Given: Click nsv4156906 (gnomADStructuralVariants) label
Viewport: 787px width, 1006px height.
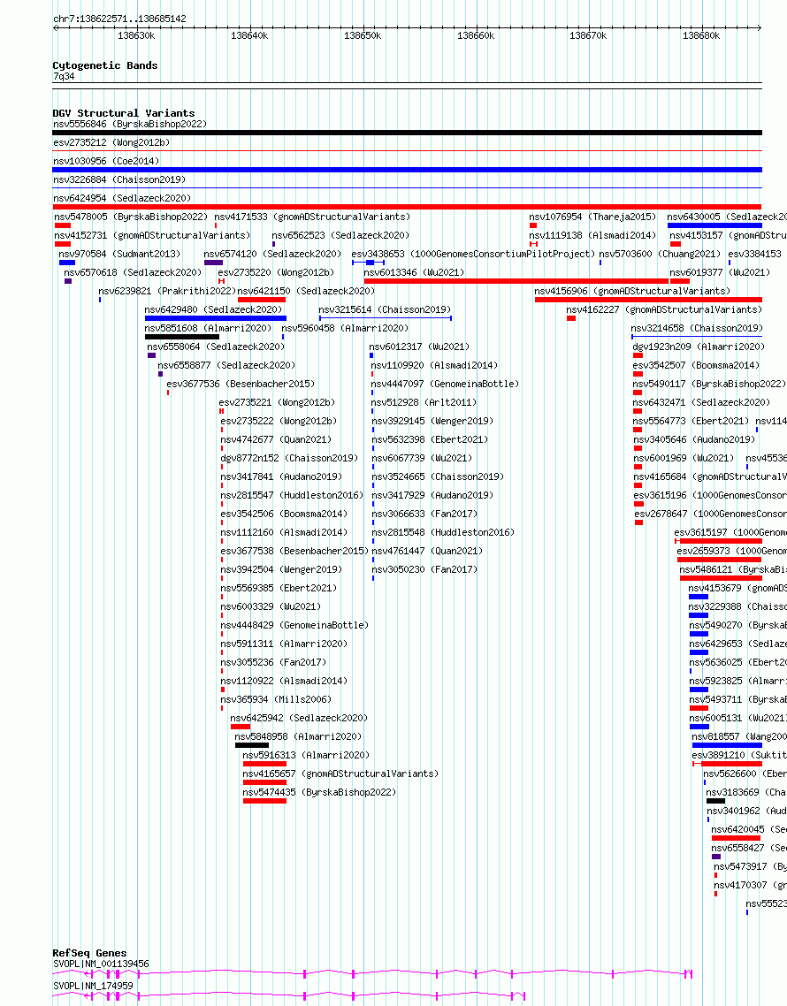Looking at the screenshot, I should [x=631, y=291].
